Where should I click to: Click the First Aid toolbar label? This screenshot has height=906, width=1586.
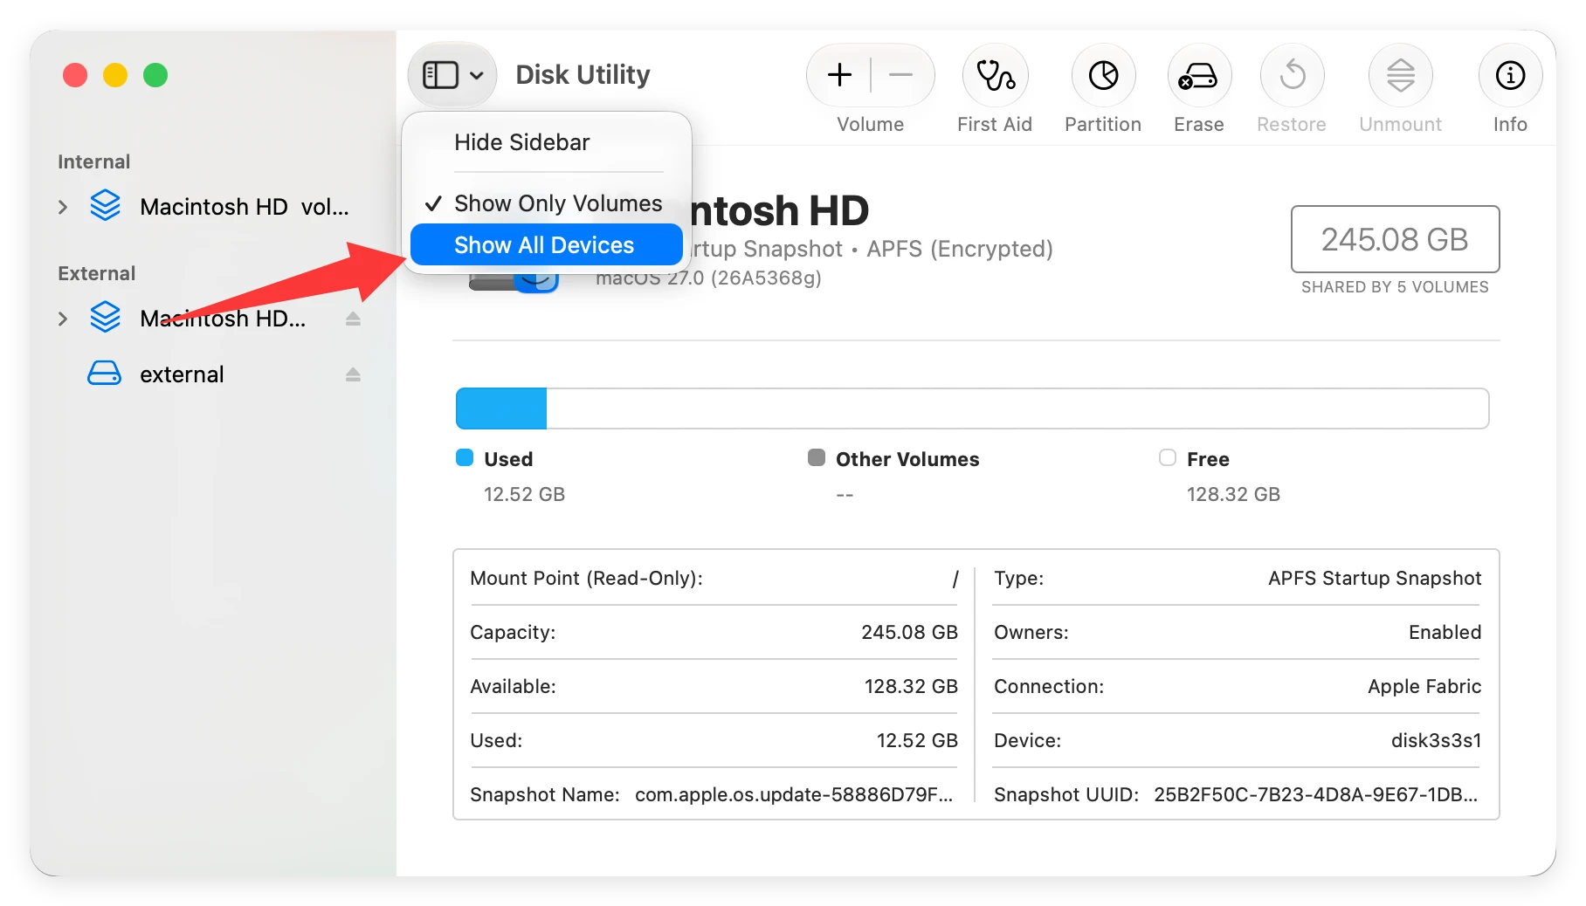tap(995, 124)
